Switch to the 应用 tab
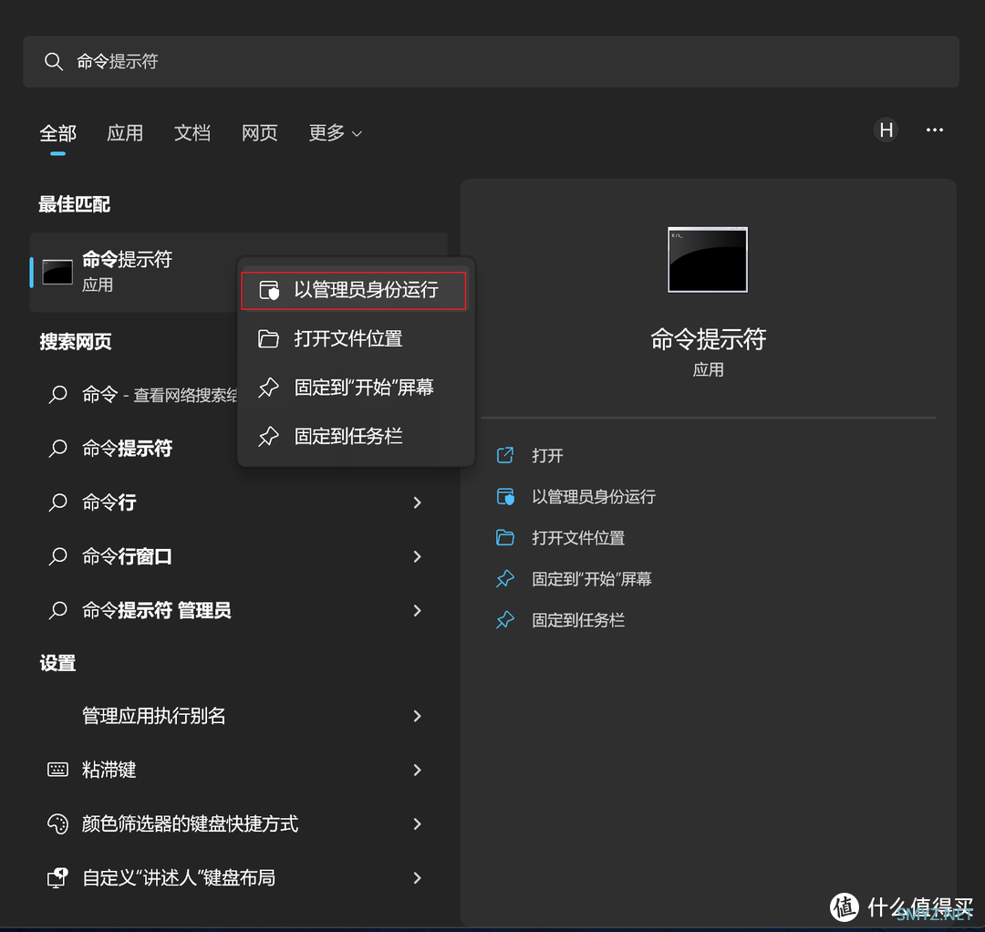The width and height of the screenshot is (985, 932). click(125, 133)
